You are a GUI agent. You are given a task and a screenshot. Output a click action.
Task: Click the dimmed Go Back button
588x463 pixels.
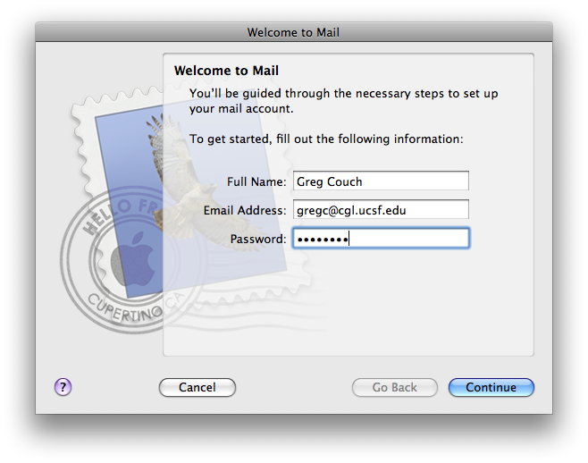(394, 387)
